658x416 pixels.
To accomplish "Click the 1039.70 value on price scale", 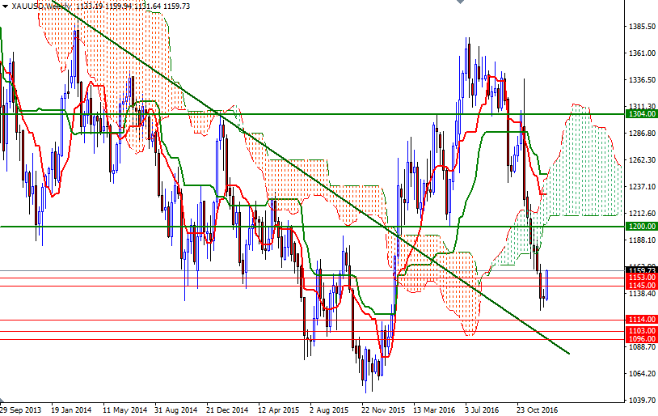I will coord(642,400).
